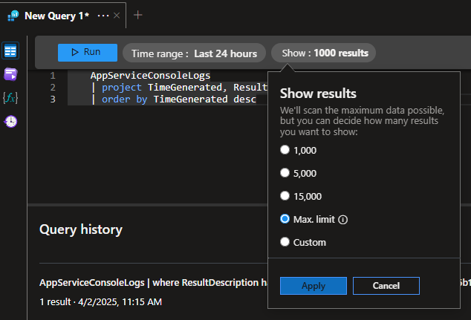Open the Functions sidebar panel
The width and height of the screenshot is (471, 320).
pyautogui.click(x=10, y=98)
